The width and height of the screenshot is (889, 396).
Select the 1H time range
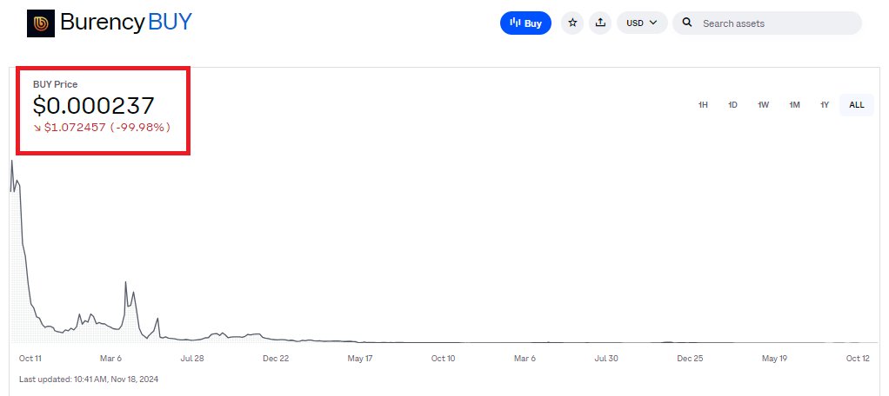pyautogui.click(x=703, y=105)
